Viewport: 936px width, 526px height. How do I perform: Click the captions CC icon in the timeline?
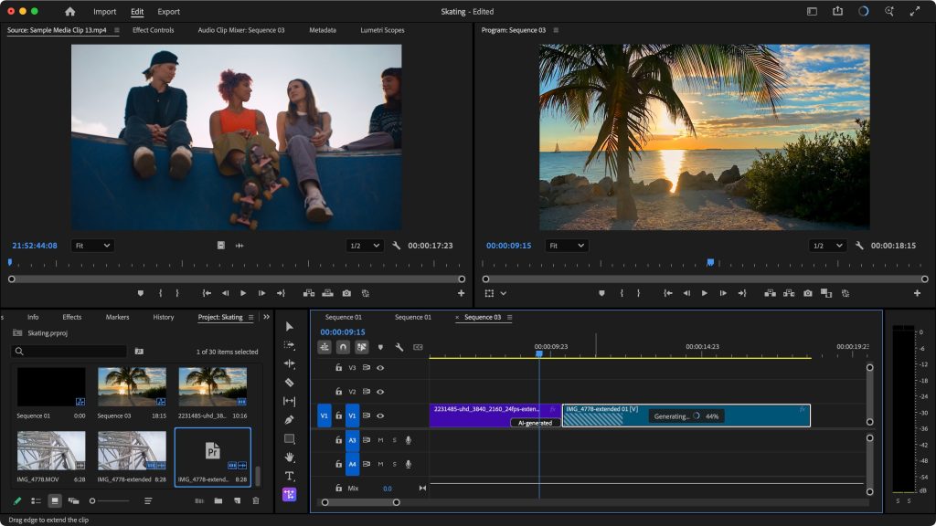[x=419, y=346]
